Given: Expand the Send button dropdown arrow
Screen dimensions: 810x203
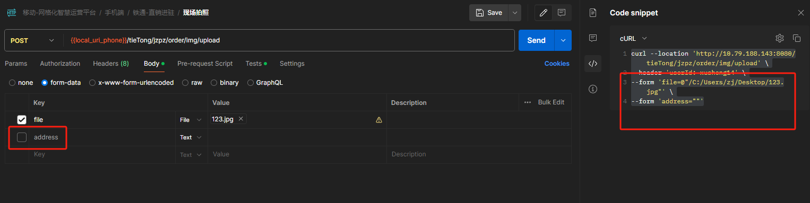Looking at the screenshot, I should (x=563, y=40).
